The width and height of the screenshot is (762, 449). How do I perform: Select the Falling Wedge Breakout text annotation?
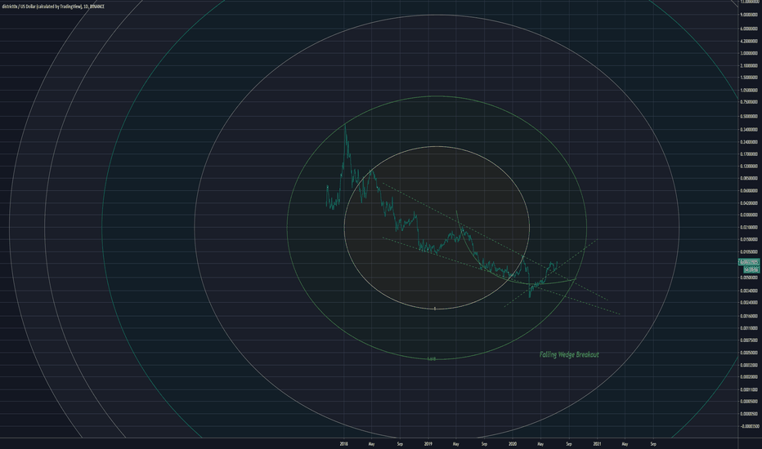[x=569, y=354]
